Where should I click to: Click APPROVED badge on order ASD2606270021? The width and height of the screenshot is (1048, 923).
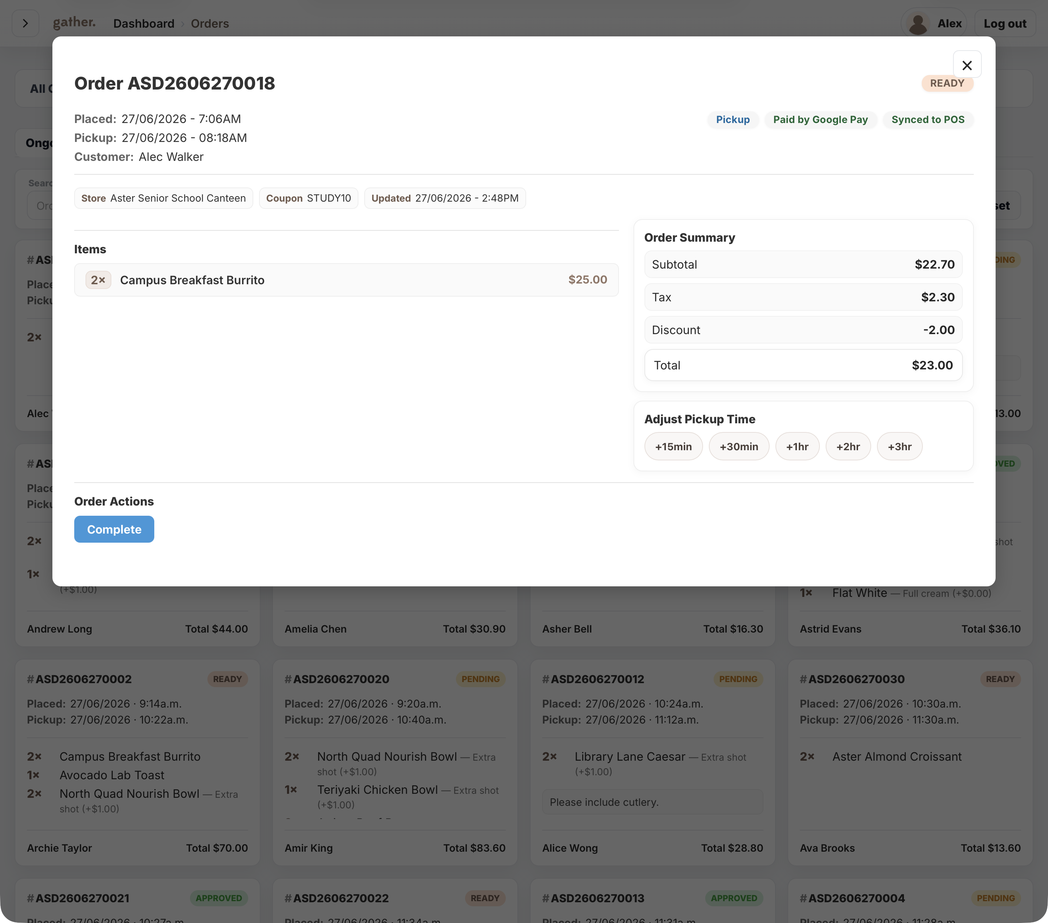click(x=218, y=898)
